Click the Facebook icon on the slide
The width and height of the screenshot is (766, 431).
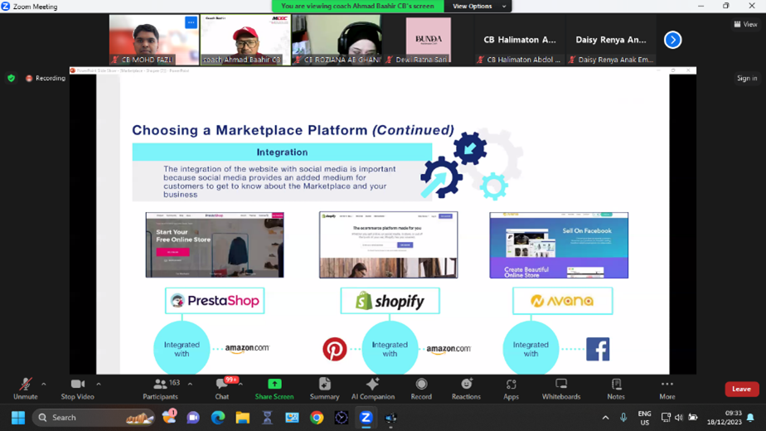598,349
